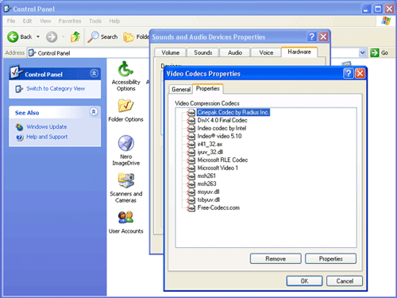Click the Switch to Category View link
This screenshot has width=397, height=298.
tap(56, 88)
